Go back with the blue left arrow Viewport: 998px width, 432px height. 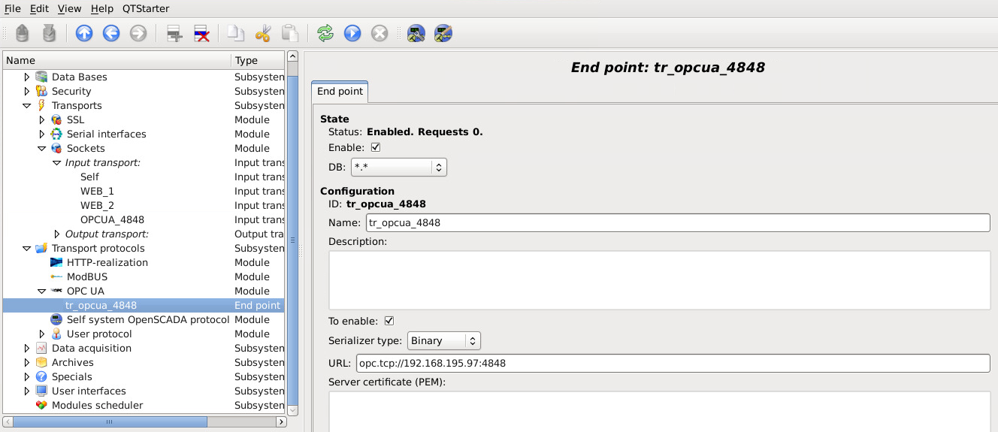111,33
